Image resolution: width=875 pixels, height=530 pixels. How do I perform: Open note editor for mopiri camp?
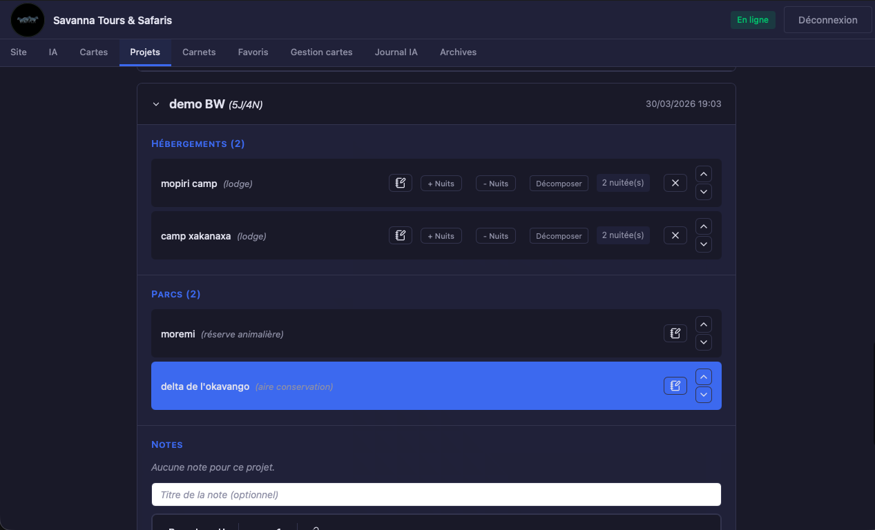click(x=401, y=183)
